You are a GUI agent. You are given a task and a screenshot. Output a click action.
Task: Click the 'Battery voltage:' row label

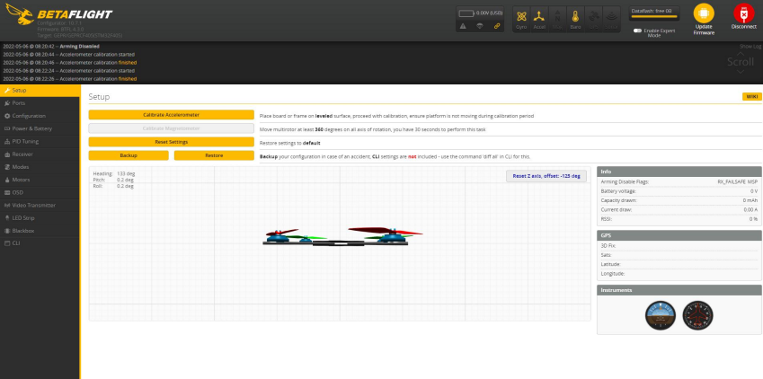pos(618,191)
